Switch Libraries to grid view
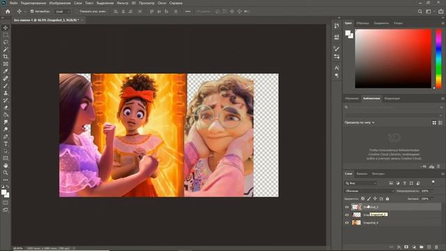 [434, 123]
